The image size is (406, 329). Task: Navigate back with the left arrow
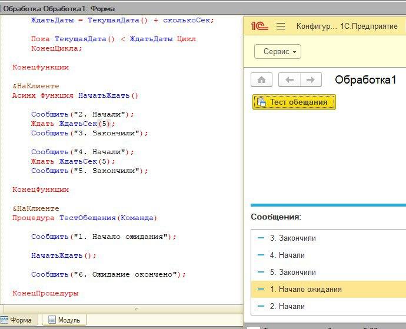[x=289, y=80]
